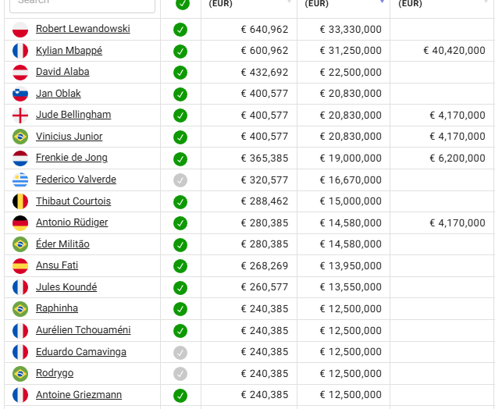Click the green check in Robert Lewandowski's row
This screenshot has height=409, width=495.
180,30
